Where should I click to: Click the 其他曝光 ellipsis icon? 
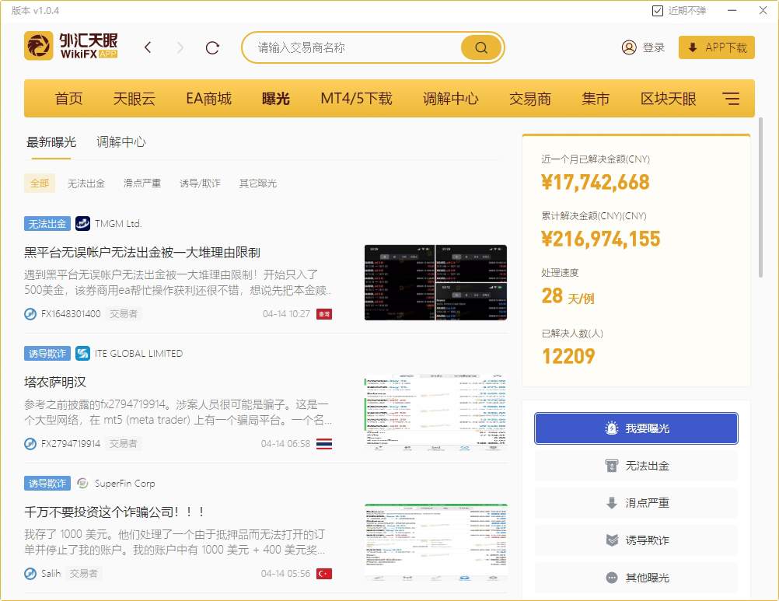point(612,578)
